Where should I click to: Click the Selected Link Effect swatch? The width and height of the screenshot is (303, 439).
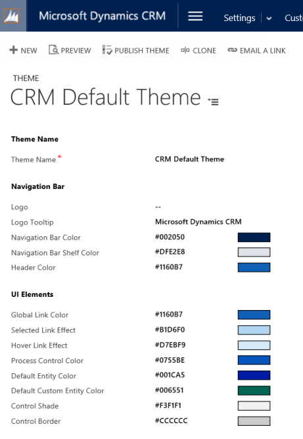[x=254, y=330]
